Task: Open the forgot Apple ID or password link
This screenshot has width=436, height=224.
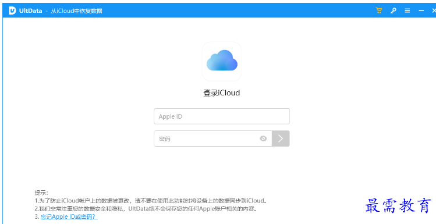Action: (x=69, y=217)
